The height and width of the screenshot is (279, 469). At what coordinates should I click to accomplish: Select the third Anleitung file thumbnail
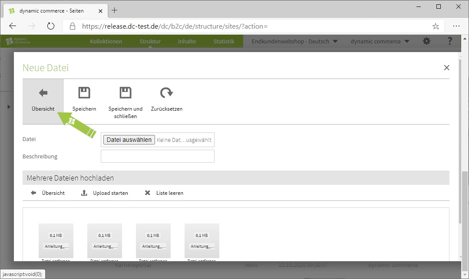click(153, 241)
